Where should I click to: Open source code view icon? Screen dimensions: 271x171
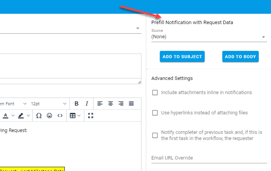pyautogui.click(x=60, y=115)
